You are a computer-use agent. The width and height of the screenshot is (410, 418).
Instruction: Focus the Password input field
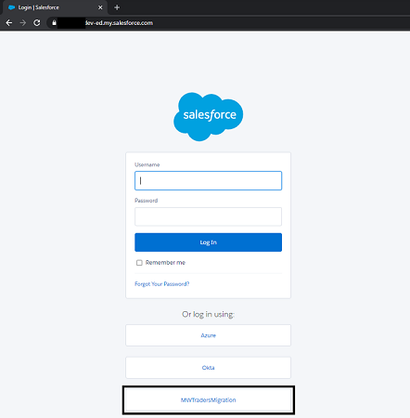coord(208,216)
